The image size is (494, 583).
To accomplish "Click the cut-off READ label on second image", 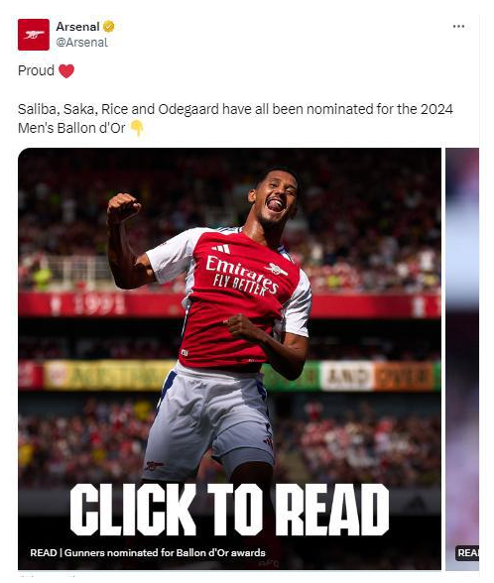I will point(468,553).
